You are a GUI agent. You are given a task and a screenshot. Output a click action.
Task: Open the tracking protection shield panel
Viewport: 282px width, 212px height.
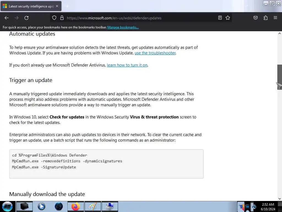54,18
